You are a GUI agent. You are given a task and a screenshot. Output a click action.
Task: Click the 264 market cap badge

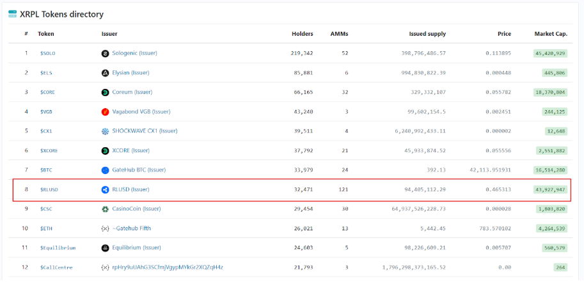pyautogui.click(x=560, y=267)
